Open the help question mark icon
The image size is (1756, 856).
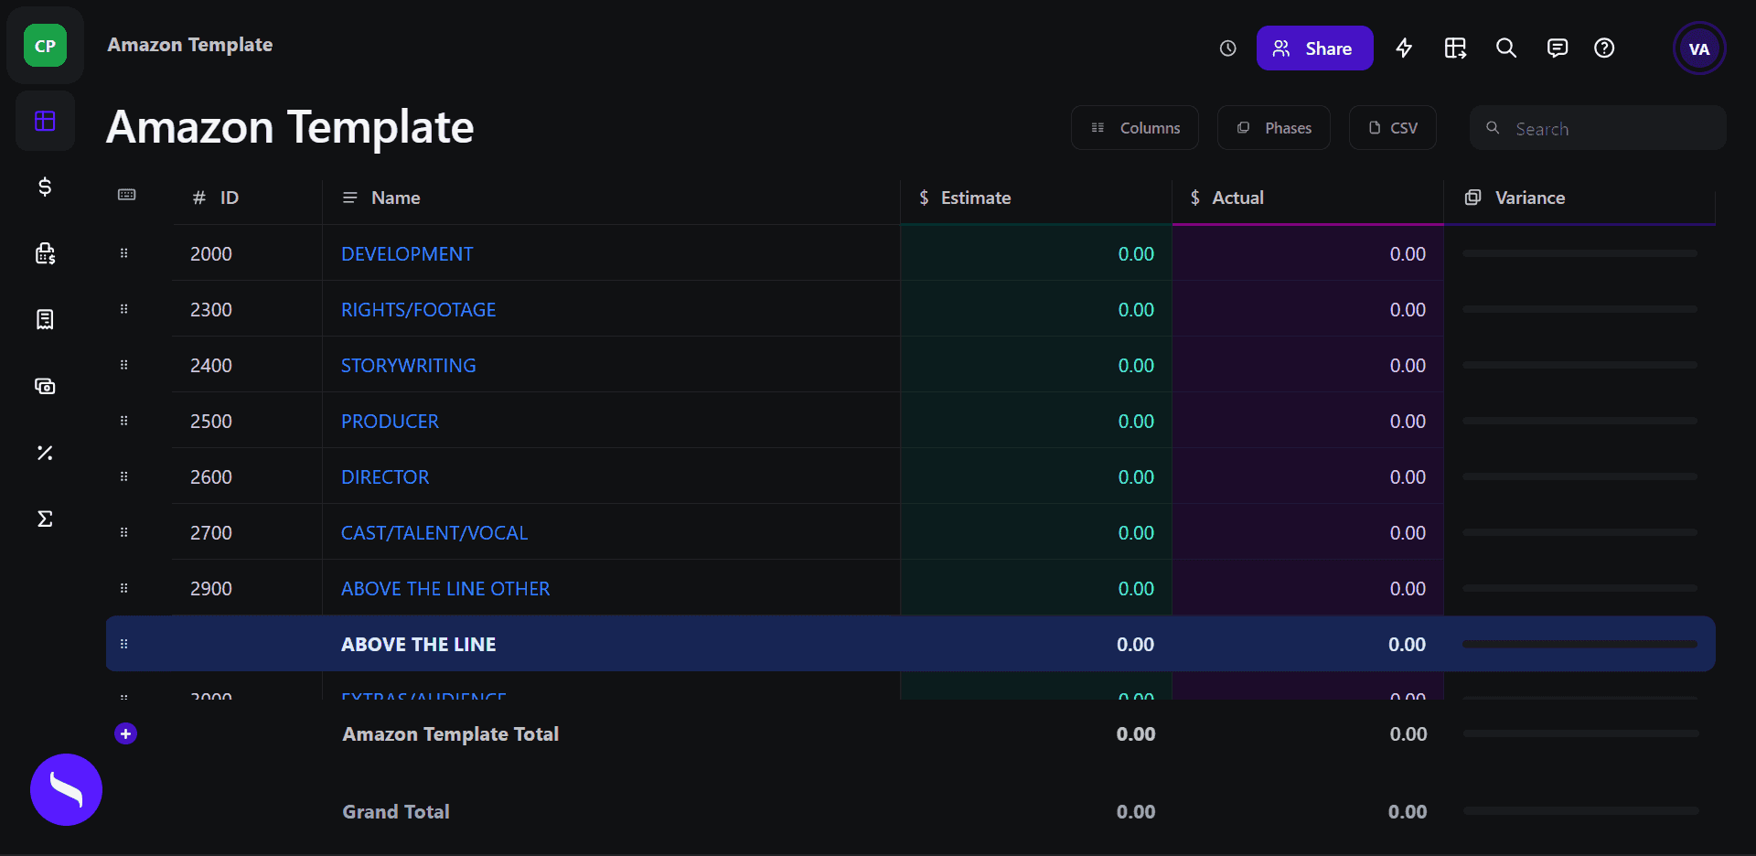[1604, 48]
